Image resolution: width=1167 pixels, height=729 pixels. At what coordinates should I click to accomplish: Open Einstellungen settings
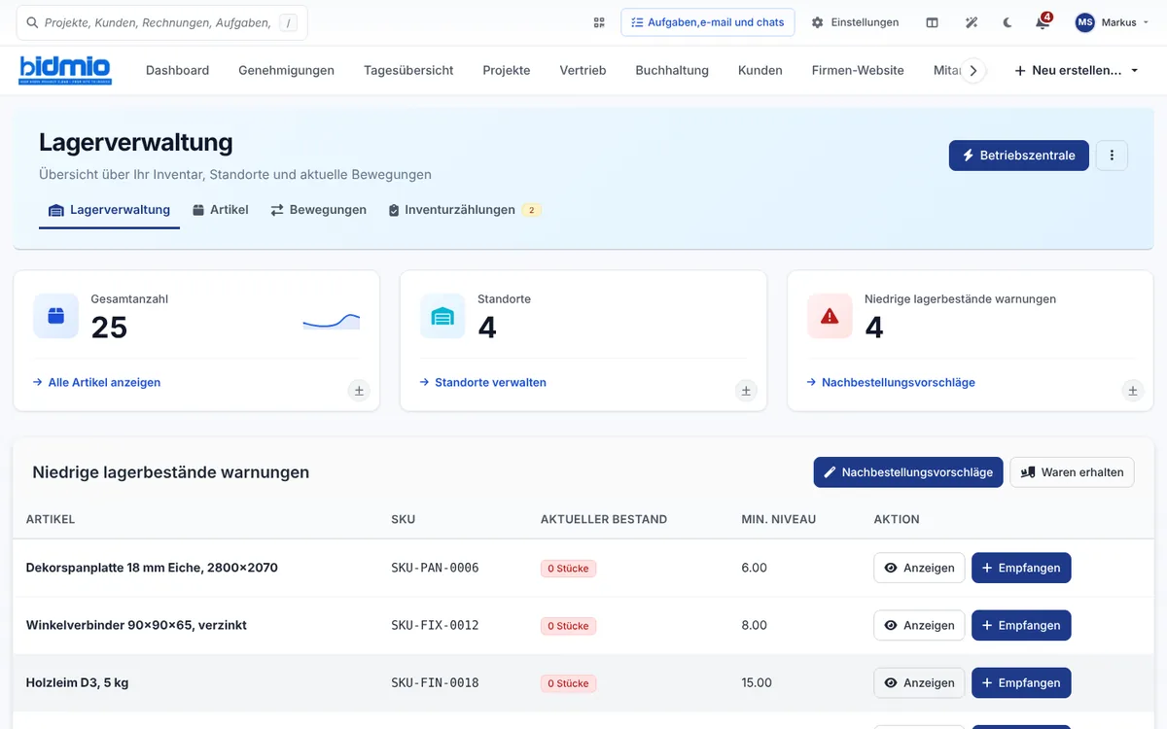click(x=855, y=22)
